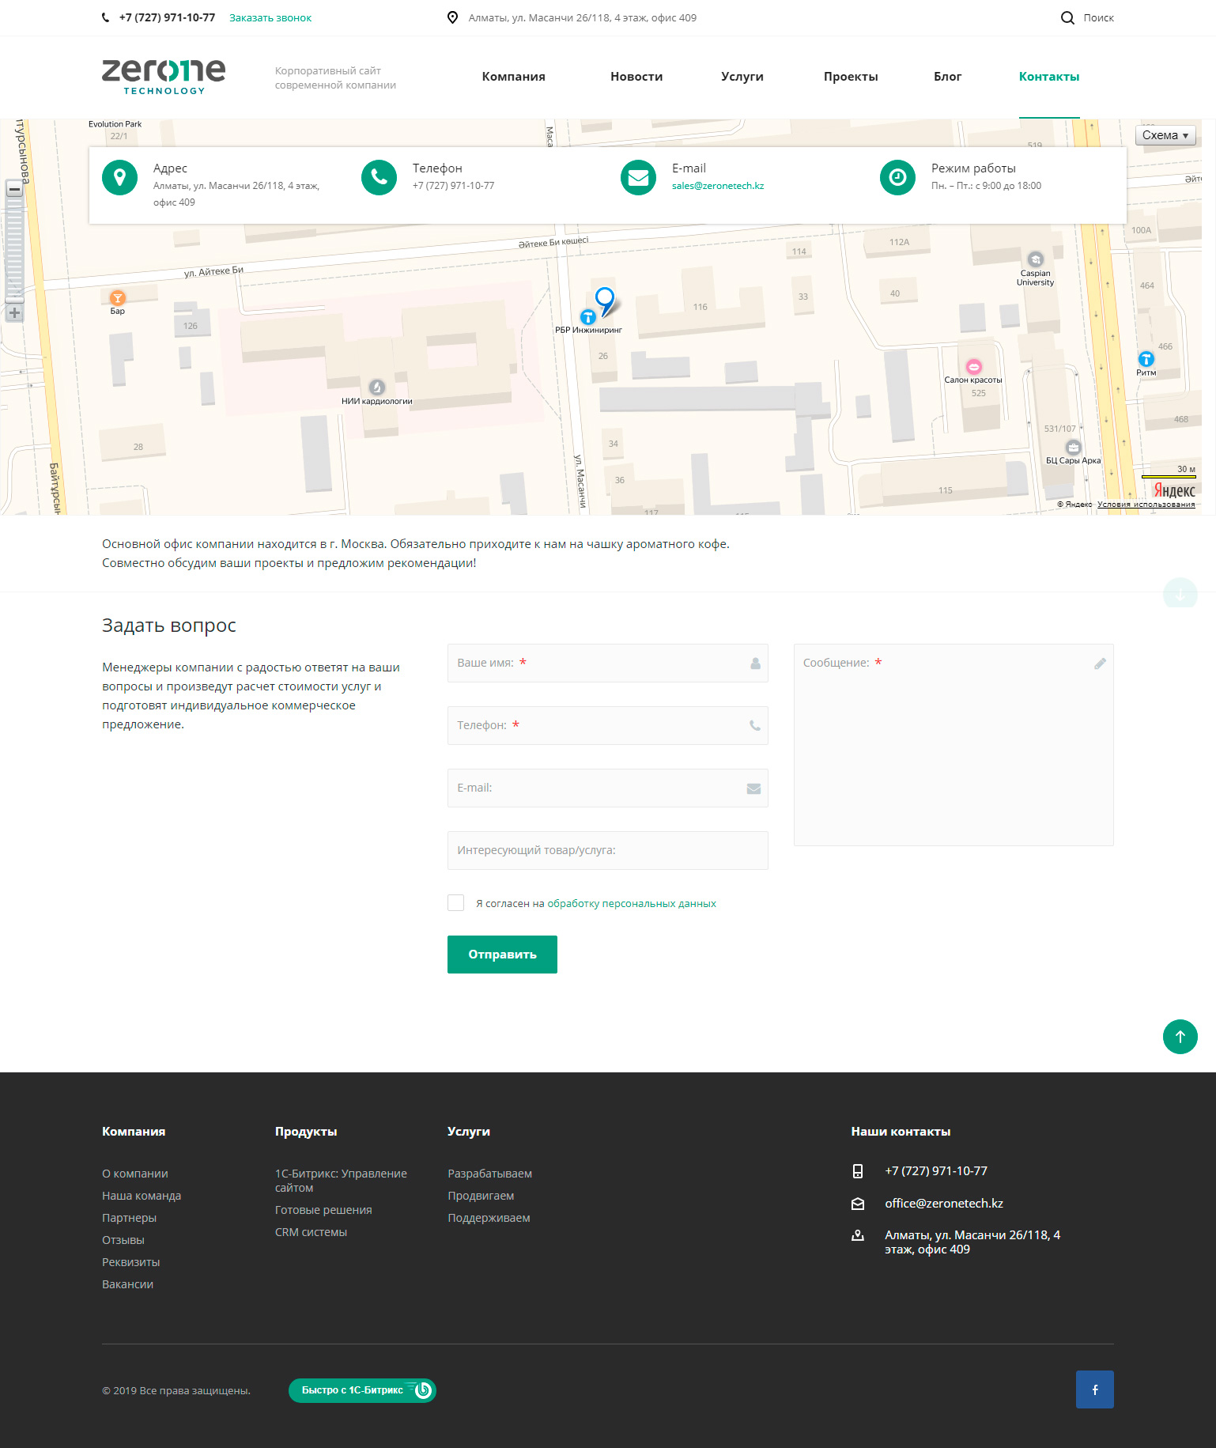Click the Бар cocktail marker on map
This screenshot has height=1448, width=1216.
[118, 297]
